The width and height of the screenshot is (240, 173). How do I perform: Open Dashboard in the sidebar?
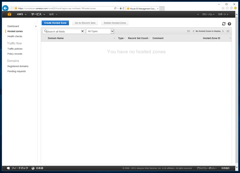tap(13, 26)
